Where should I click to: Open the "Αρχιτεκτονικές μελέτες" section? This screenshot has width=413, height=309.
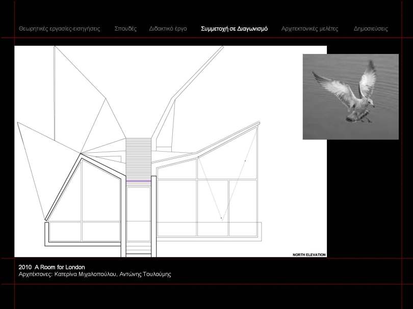tap(309, 29)
